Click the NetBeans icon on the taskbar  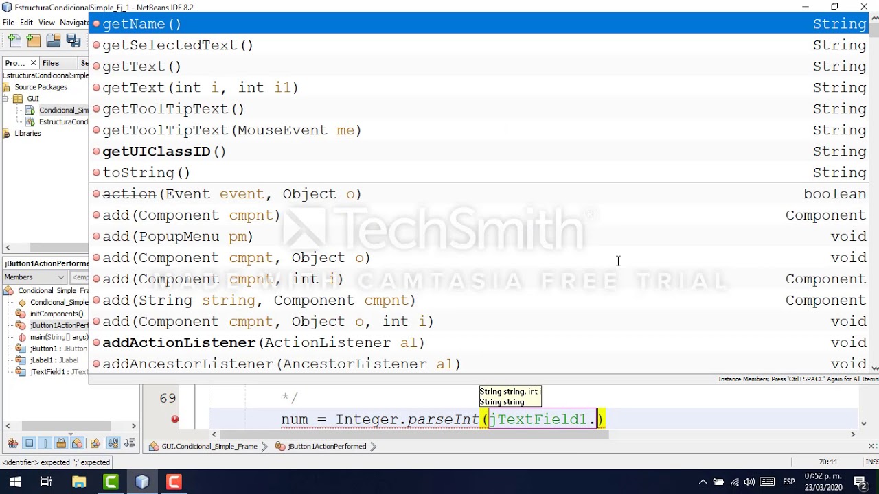click(x=142, y=482)
